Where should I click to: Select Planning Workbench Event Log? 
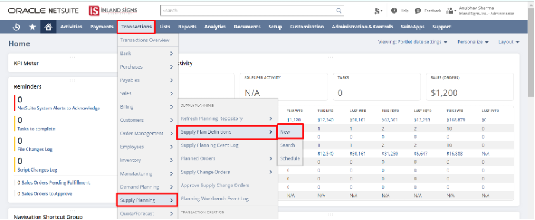(x=228, y=199)
